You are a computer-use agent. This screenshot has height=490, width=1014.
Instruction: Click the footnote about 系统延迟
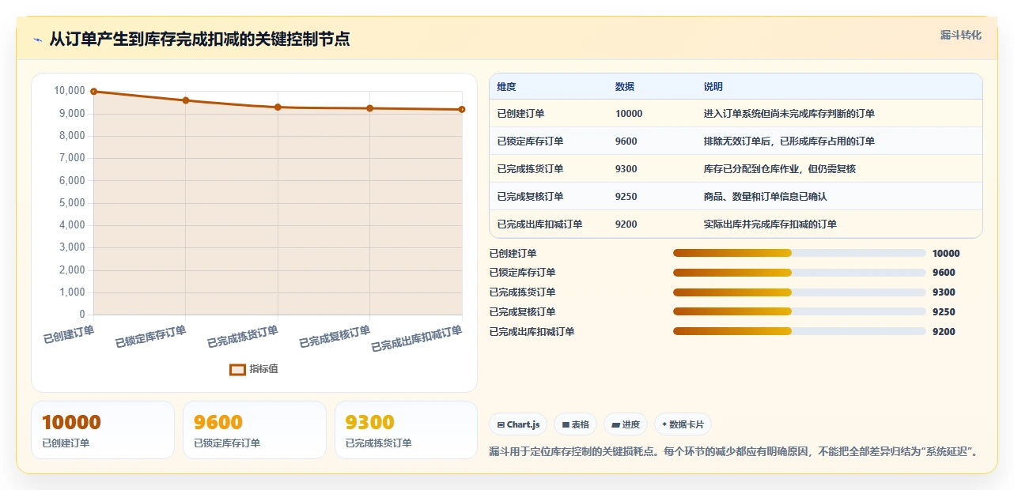(x=736, y=452)
